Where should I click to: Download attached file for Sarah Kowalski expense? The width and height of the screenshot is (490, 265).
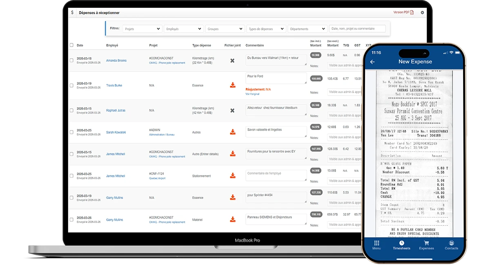pyautogui.click(x=233, y=132)
